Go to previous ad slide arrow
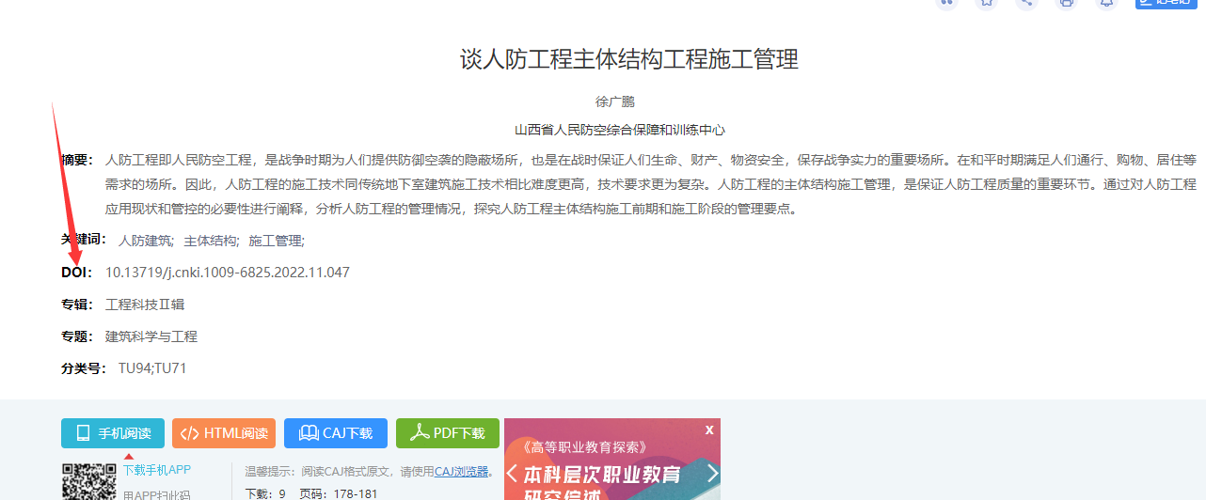The image size is (1206, 500). 513,473
